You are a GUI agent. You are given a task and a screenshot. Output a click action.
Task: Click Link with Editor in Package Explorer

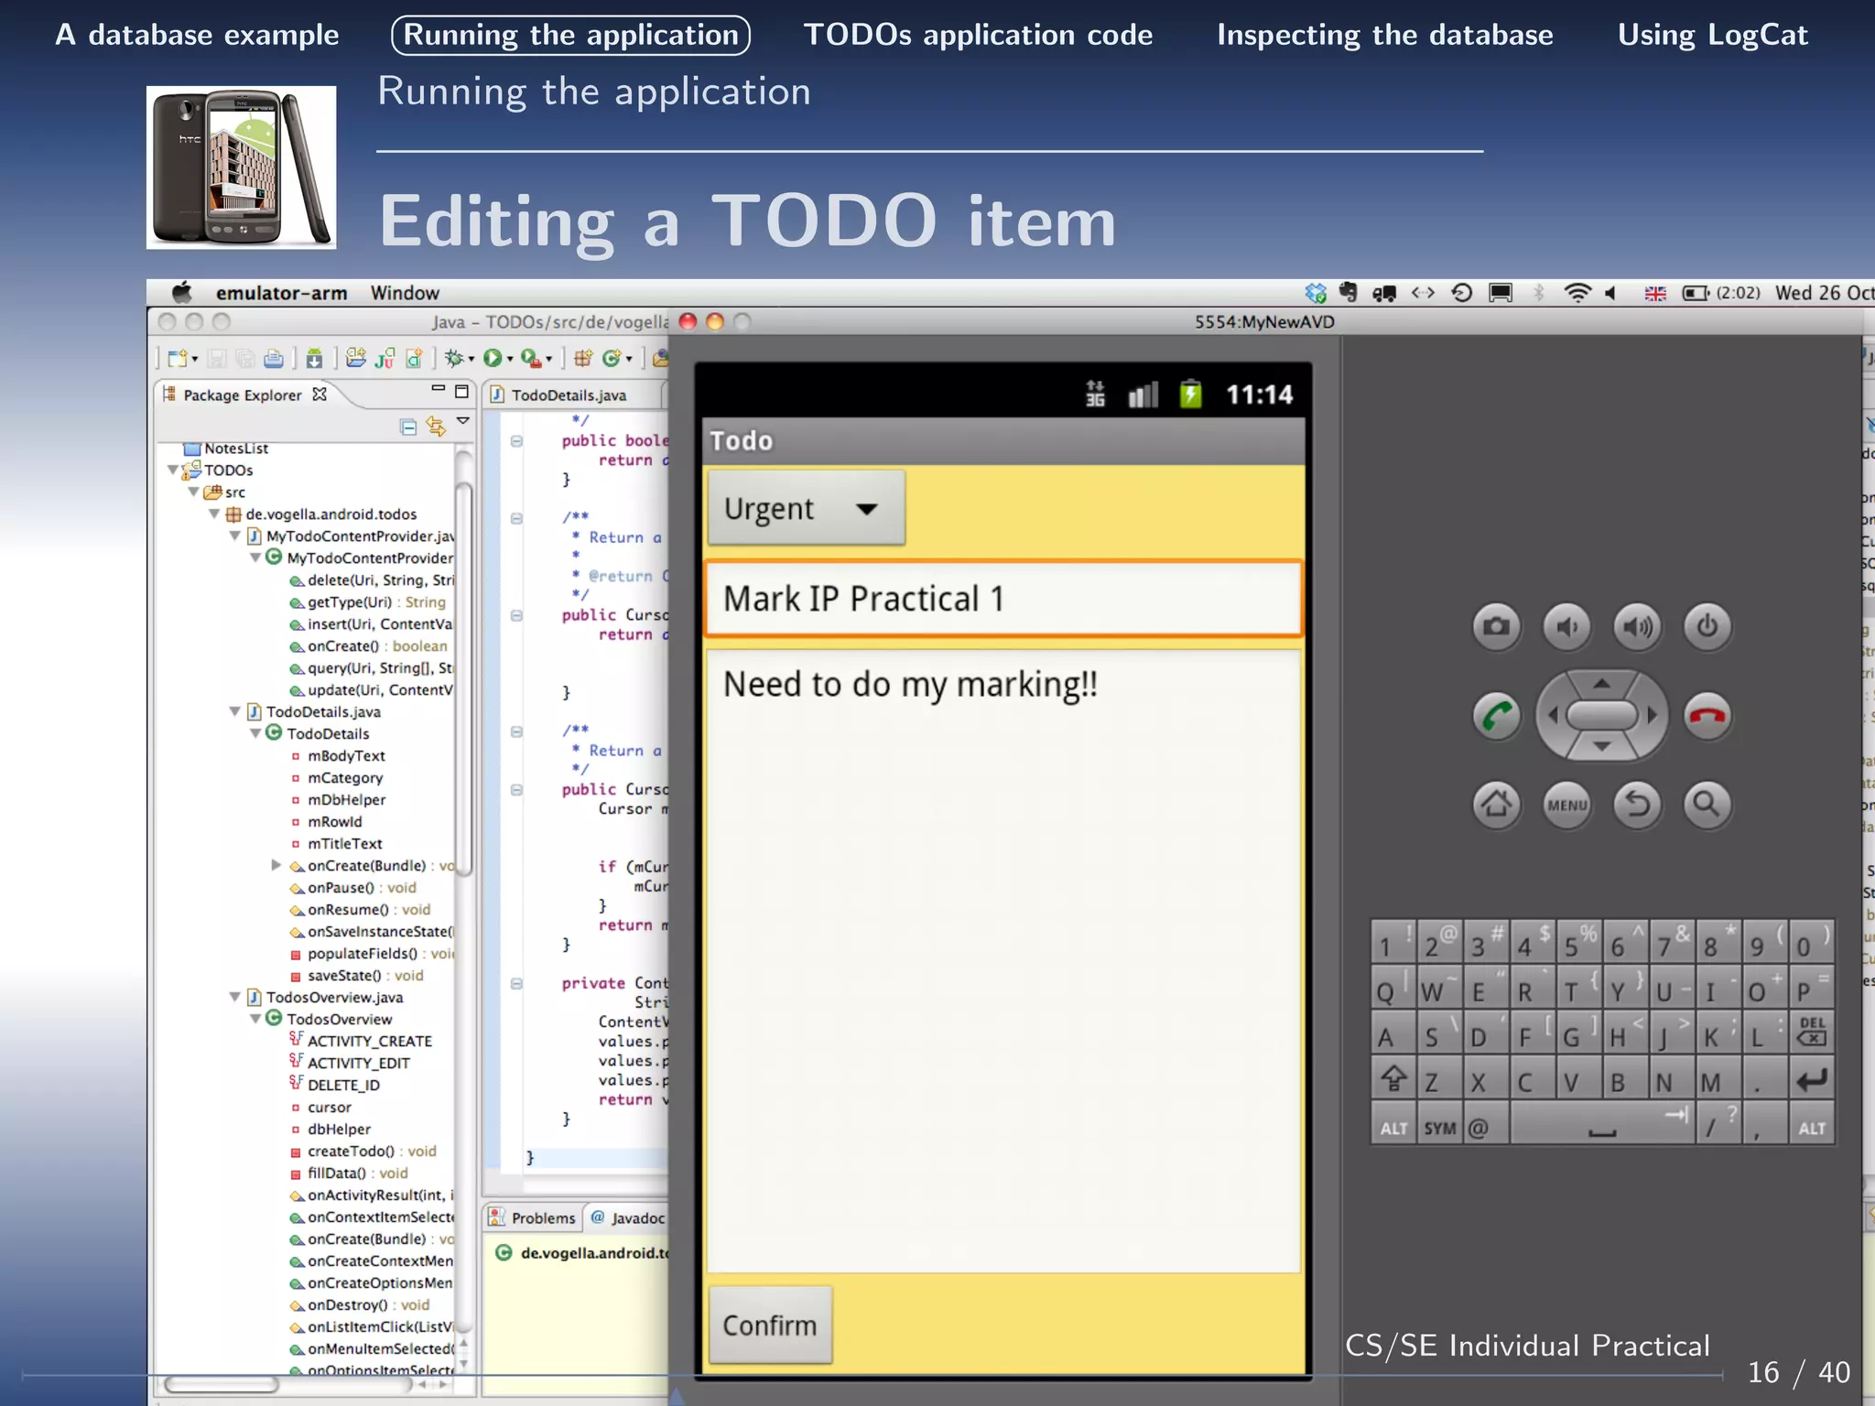(x=436, y=427)
